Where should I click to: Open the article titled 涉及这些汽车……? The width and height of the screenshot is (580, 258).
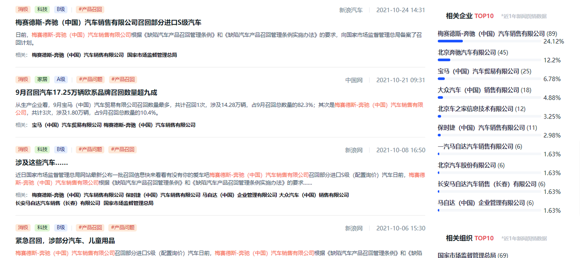(x=41, y=162)
